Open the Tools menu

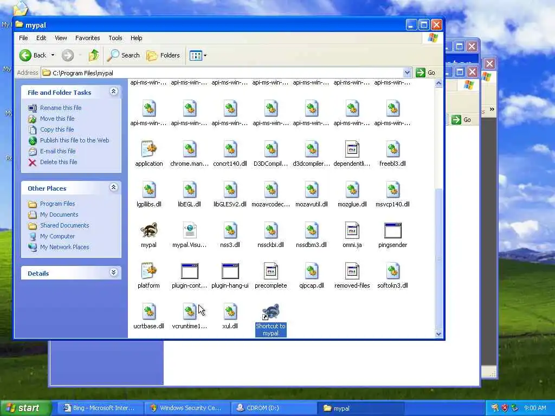coord(115,38)
